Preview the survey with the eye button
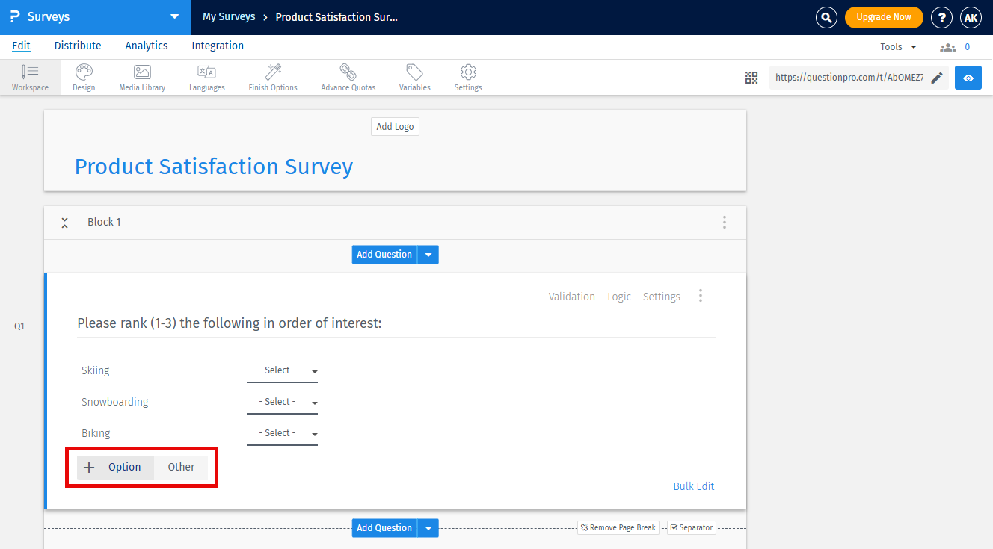The image size is (993, 549). (x=968, y=77)
